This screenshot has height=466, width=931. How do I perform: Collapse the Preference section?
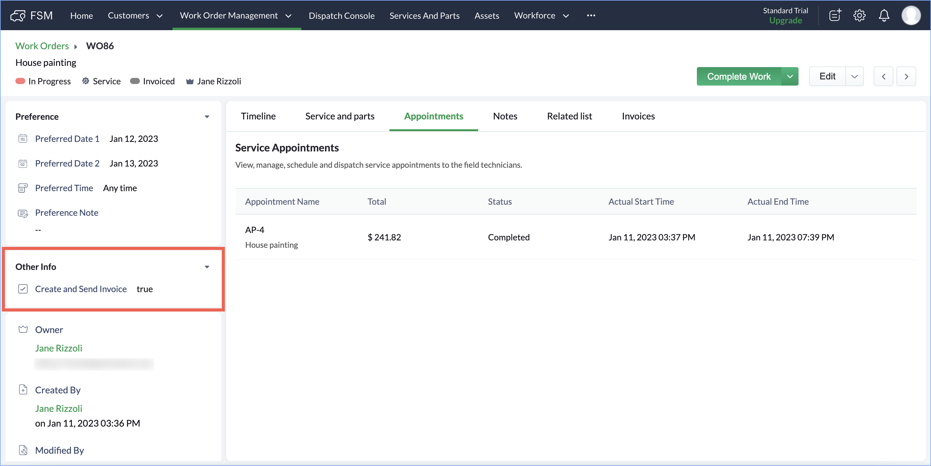tap(207, 117)
